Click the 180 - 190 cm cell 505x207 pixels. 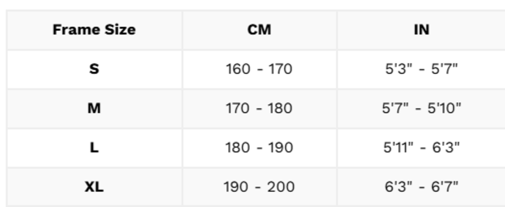[x=259, y=148]
